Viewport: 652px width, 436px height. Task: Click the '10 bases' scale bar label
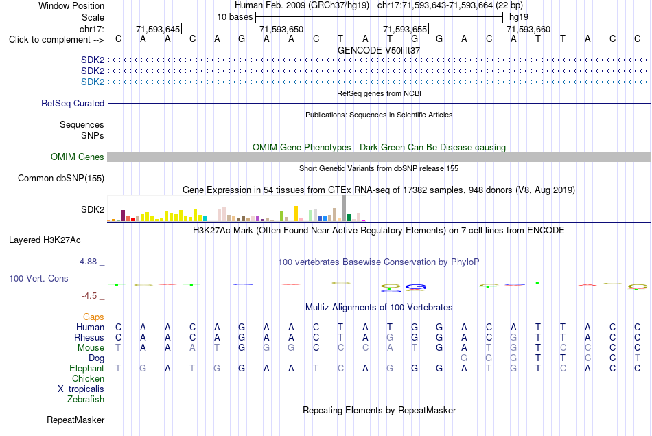coord(235,17)
